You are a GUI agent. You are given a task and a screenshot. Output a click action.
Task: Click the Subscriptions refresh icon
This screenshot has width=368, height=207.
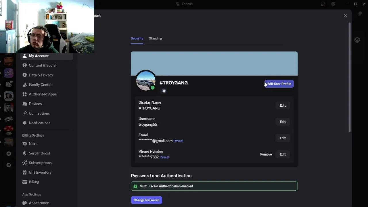point(24,163)
